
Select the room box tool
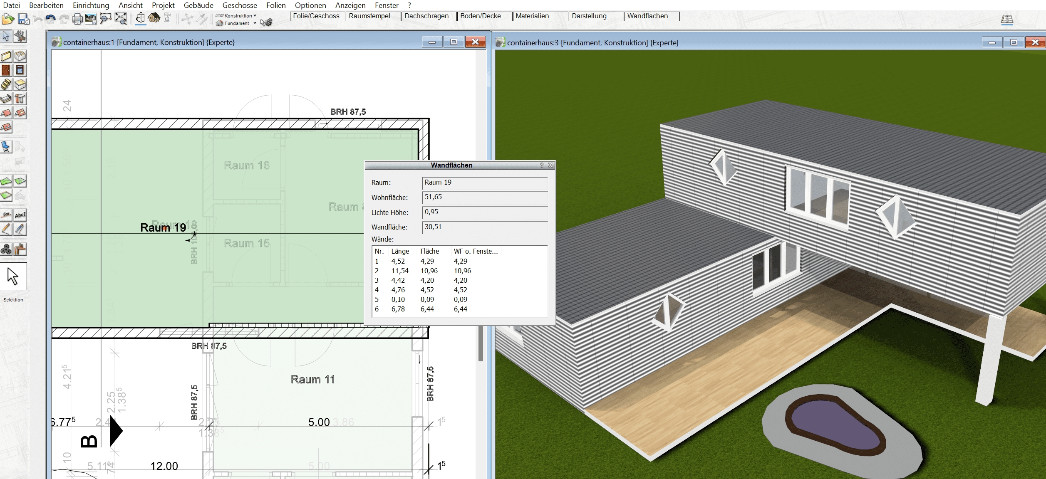pyautogui.click(x=20, y=56)
